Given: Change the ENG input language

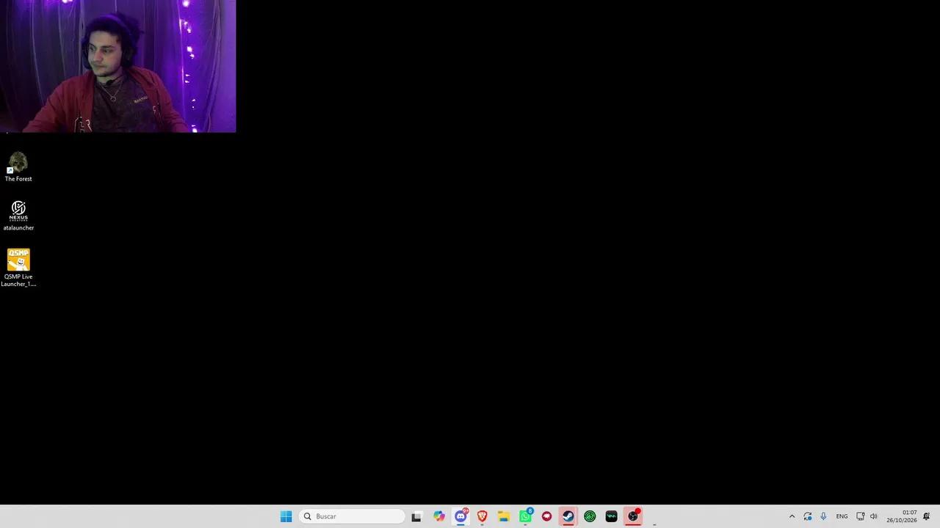Looking at the screenshot, I should [842, 516].
